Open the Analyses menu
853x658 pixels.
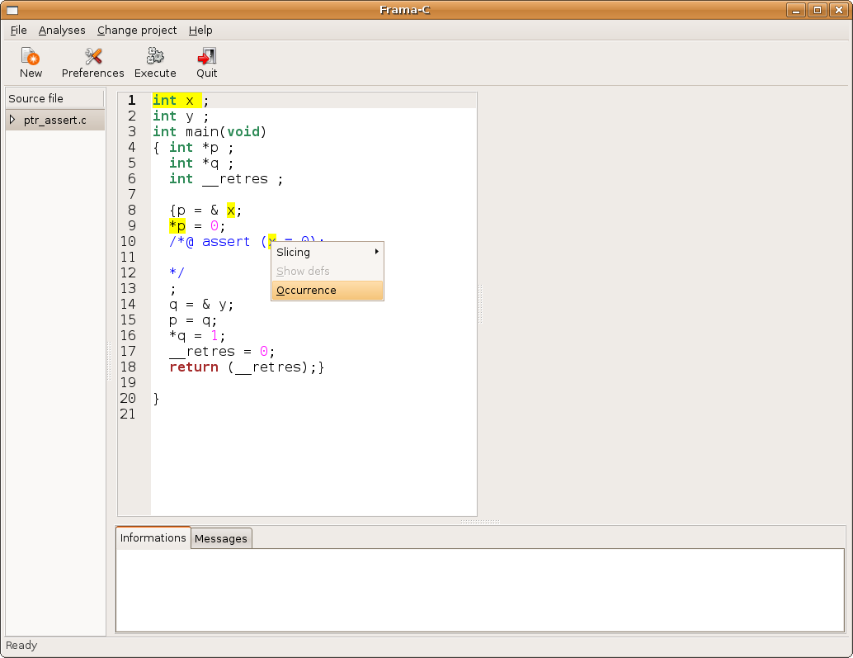pos(62,30)
